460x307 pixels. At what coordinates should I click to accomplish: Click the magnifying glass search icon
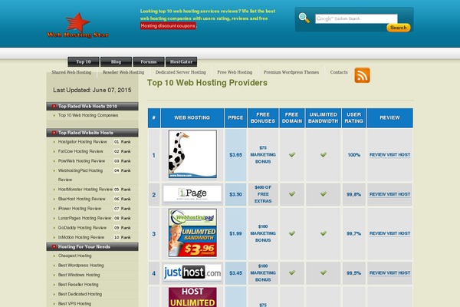pyautogui.click(x=304, y=18)
